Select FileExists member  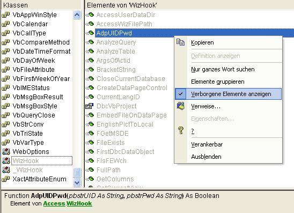coord(111,143)
